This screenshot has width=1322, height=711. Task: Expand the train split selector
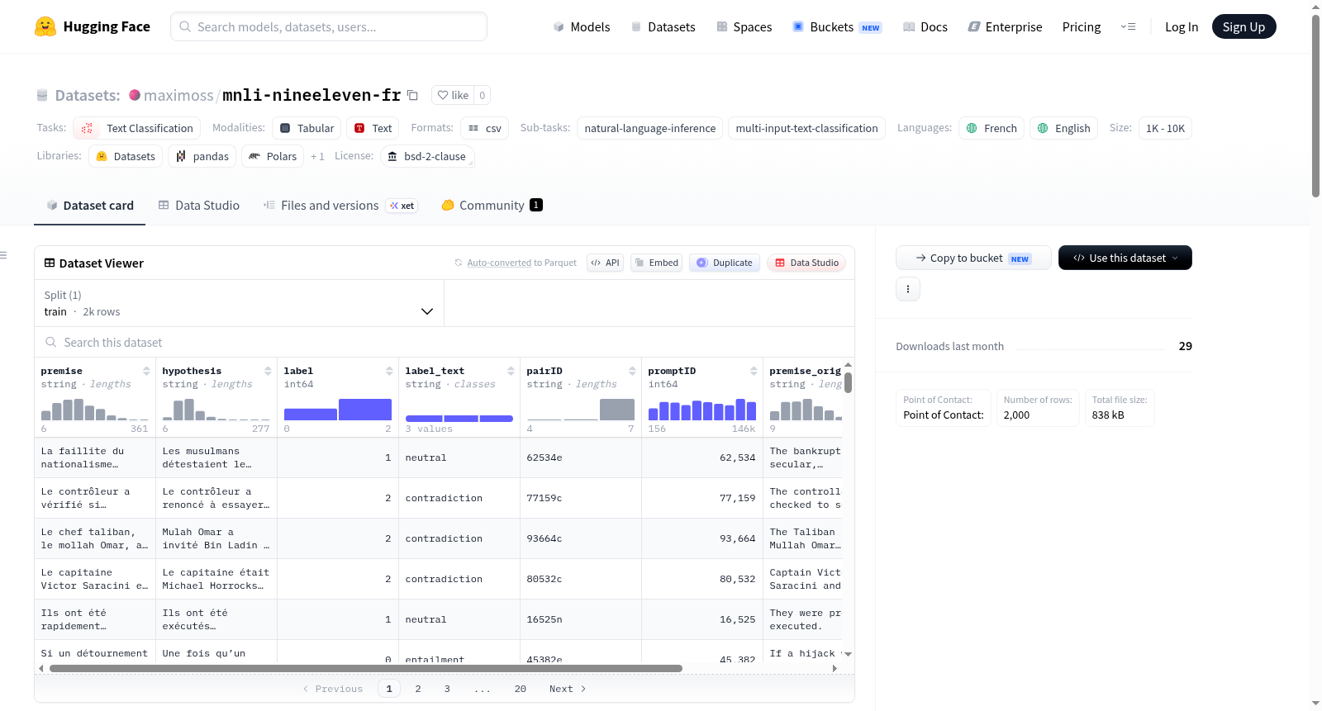click(x=240, y=303)
